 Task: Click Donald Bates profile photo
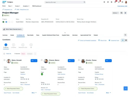[9, 61]
